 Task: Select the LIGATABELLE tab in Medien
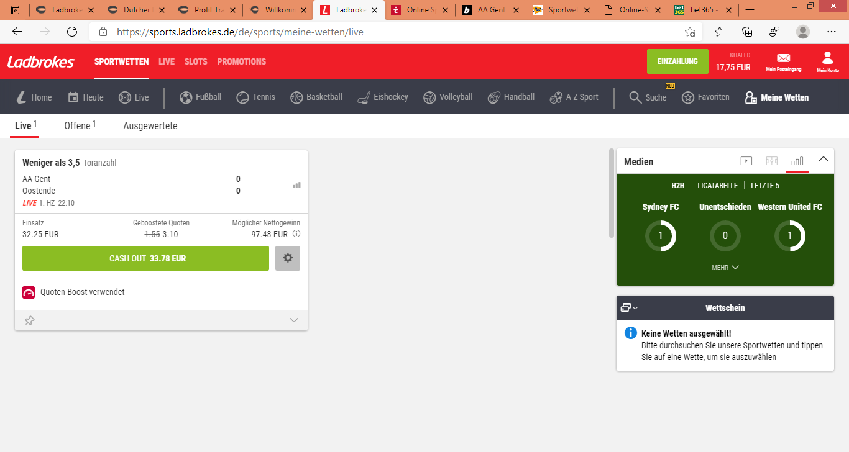pos(717,186)
